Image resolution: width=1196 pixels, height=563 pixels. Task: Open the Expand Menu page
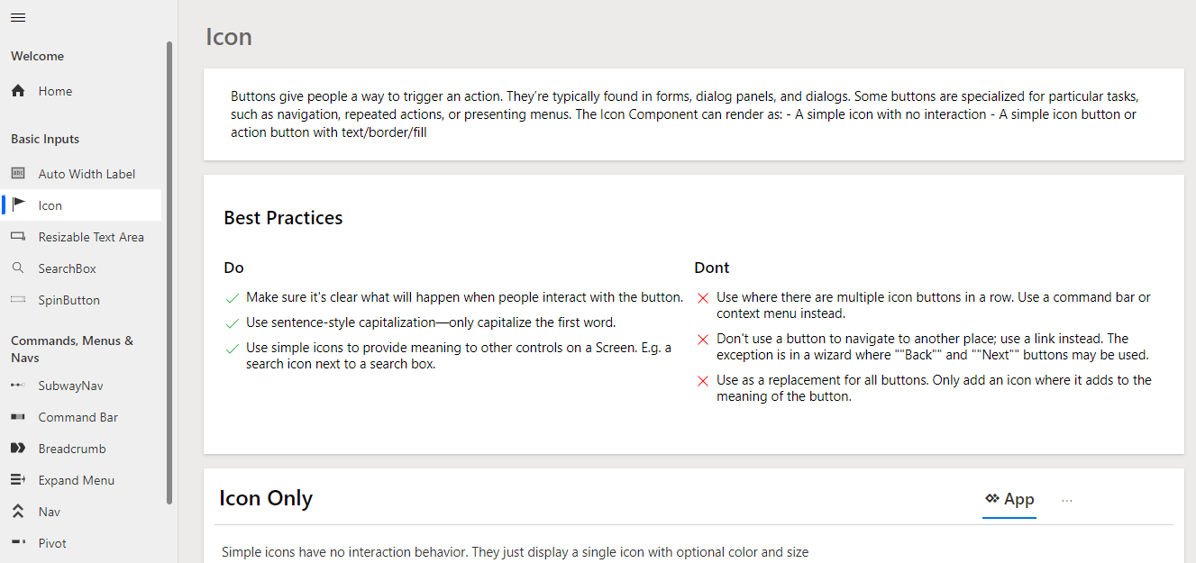click(77, 480)
